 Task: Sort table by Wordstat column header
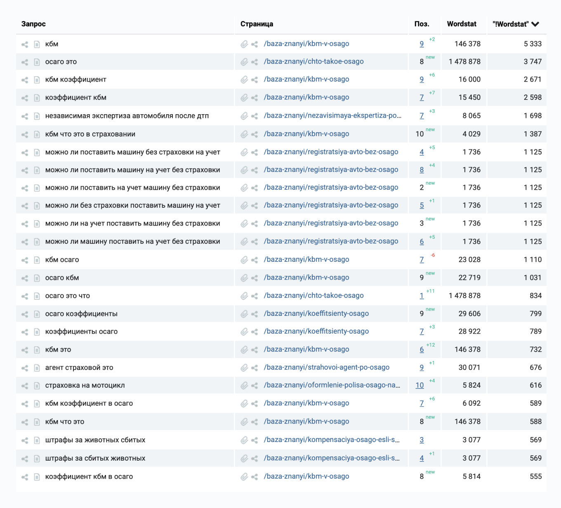[461, 24]
